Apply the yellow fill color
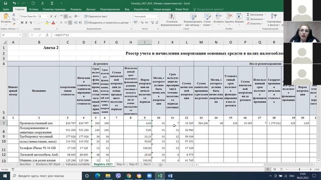The width and height of the screenshot is (321, 180). pos(47,22)
